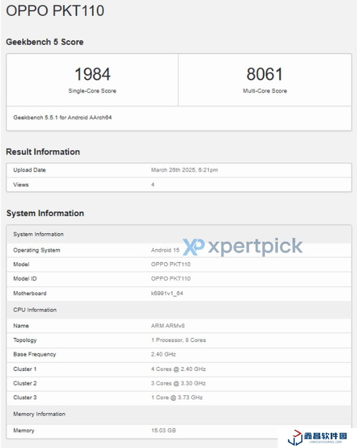Click the Views row in Result Information
357x448 pixels.
pyautogui.click(x=21, y=185)
